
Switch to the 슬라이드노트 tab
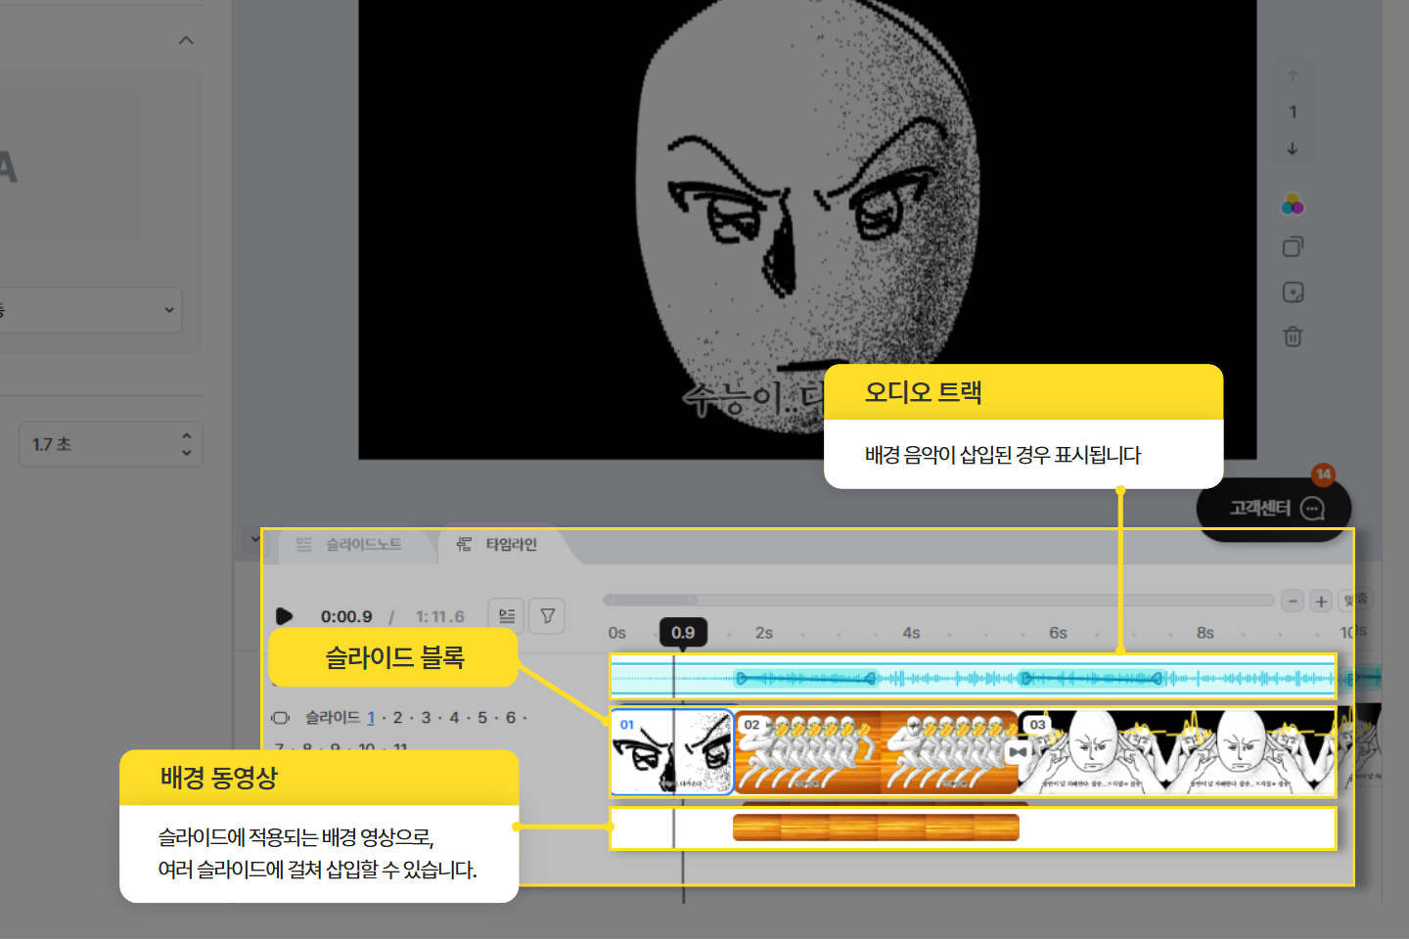pyautogui.click(x=350, y=545)
